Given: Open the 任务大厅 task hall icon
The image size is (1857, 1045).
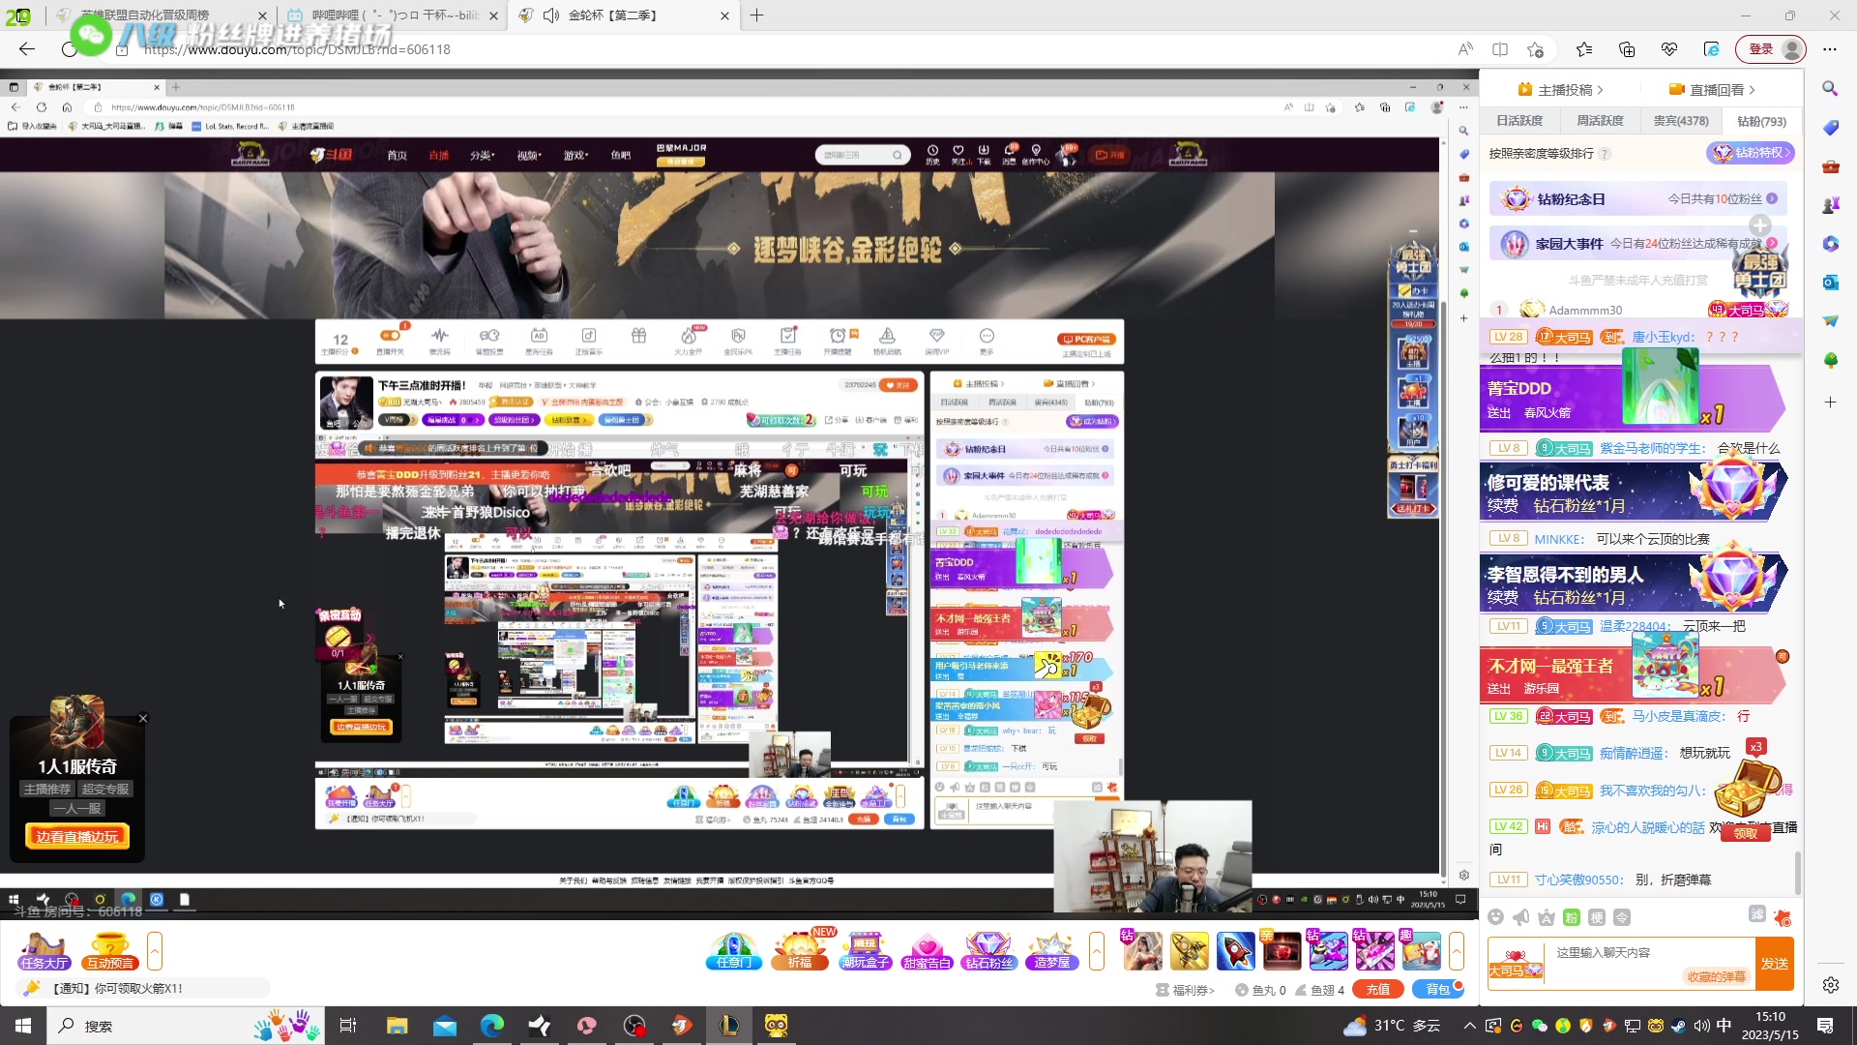Looking at the screenshot, I should [x=44, y=950].
